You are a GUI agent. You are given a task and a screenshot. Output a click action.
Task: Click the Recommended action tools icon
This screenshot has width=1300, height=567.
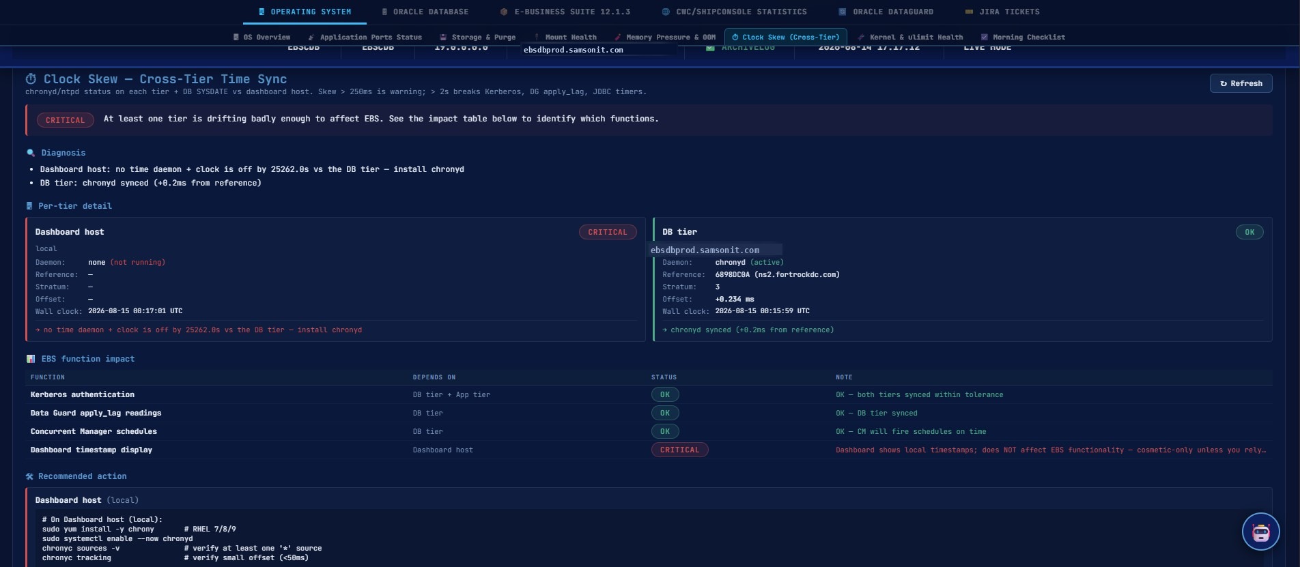coord(29,476)
